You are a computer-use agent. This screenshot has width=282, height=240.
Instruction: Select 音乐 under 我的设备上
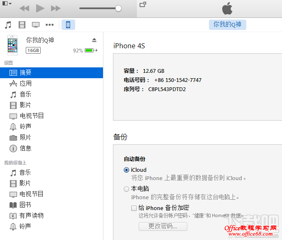[x=51, y=173]
